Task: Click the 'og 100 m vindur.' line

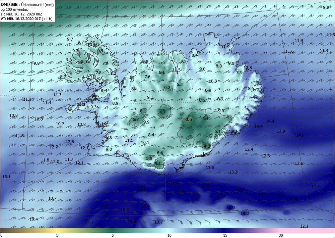Action: (x=14, y=9)
